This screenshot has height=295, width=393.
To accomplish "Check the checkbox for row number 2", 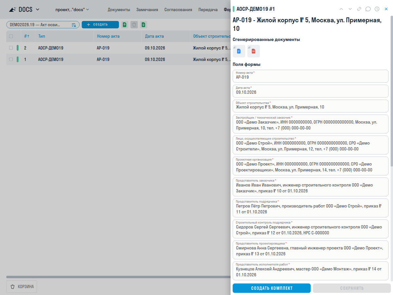I will tap(11, 48).
